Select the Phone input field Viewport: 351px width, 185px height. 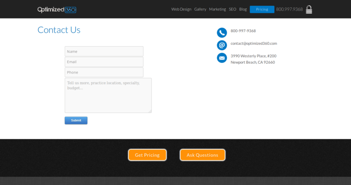[x=104, y=73]
